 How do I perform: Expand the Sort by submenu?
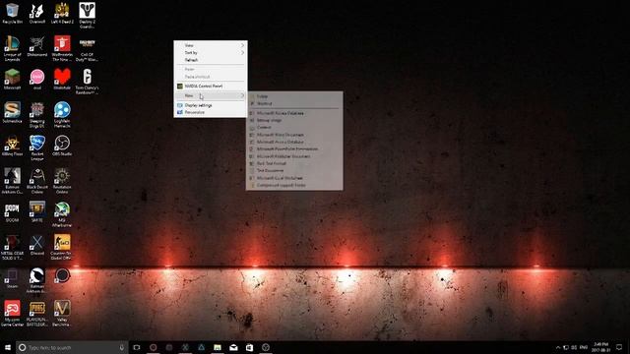click(211, 52)
